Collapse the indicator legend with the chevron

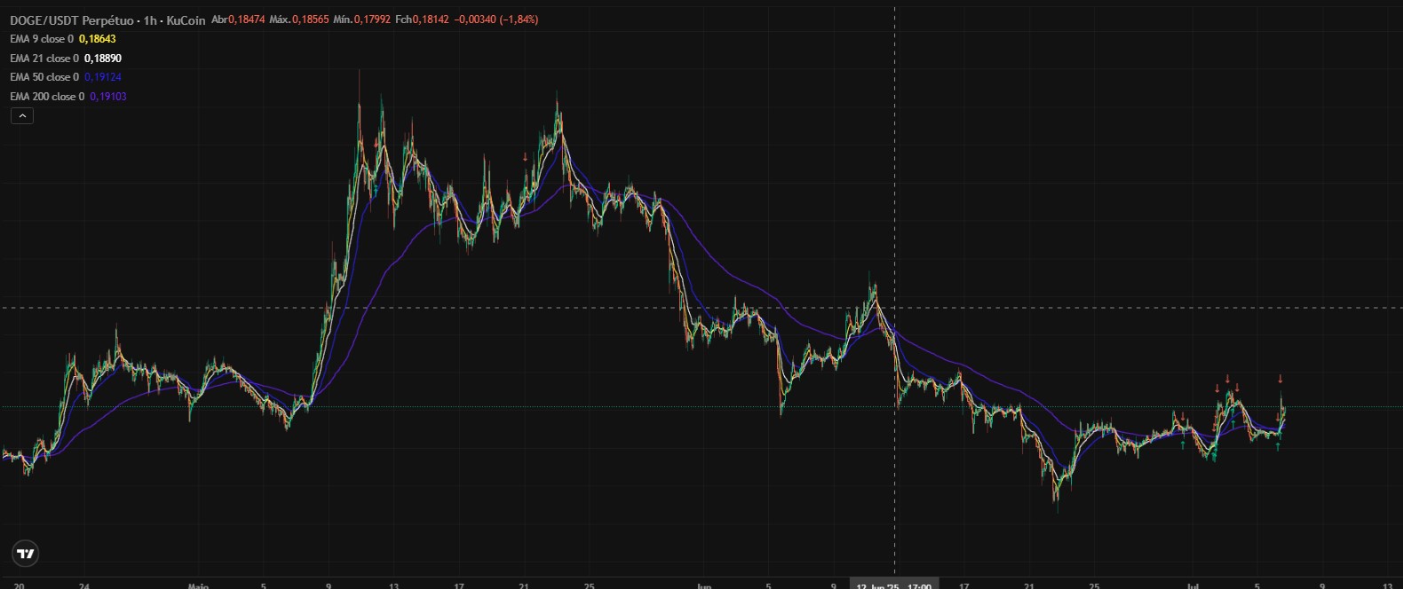pos(21,116)
